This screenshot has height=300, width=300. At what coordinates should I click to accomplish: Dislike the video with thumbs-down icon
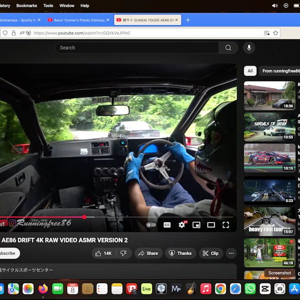click(x=123, y=253)
